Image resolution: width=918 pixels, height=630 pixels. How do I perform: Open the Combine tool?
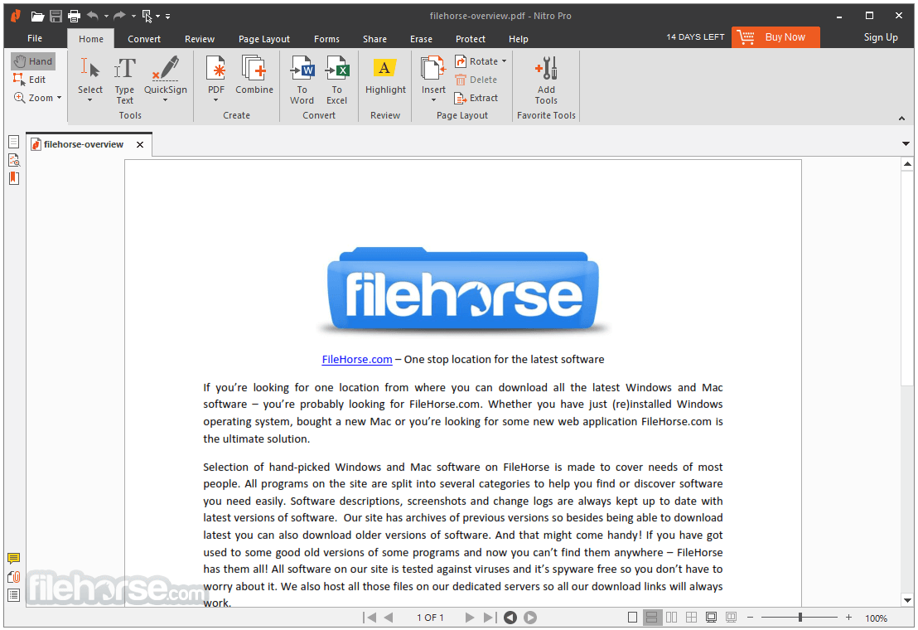tap(254, 75)
